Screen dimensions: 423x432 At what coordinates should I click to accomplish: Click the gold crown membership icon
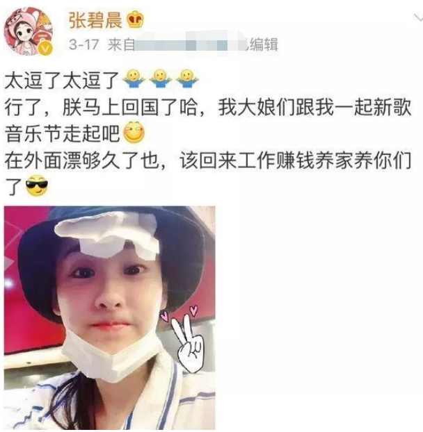135,19
